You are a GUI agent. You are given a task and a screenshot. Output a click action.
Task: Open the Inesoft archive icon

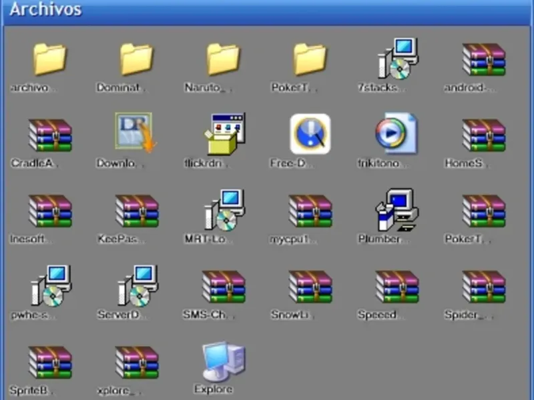pos(50,211)
